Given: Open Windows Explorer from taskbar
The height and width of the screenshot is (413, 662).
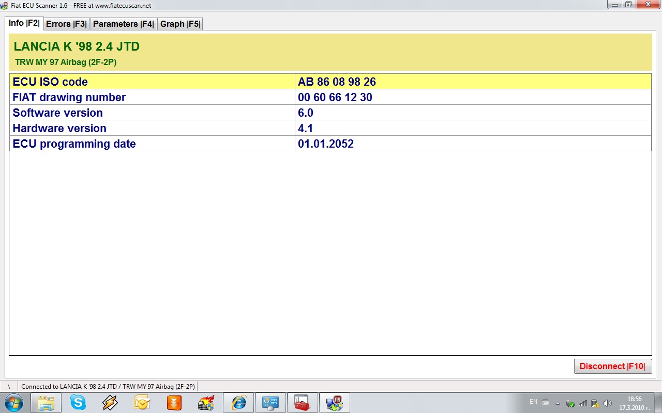Looking at the screenshot, I should (46, 403).
